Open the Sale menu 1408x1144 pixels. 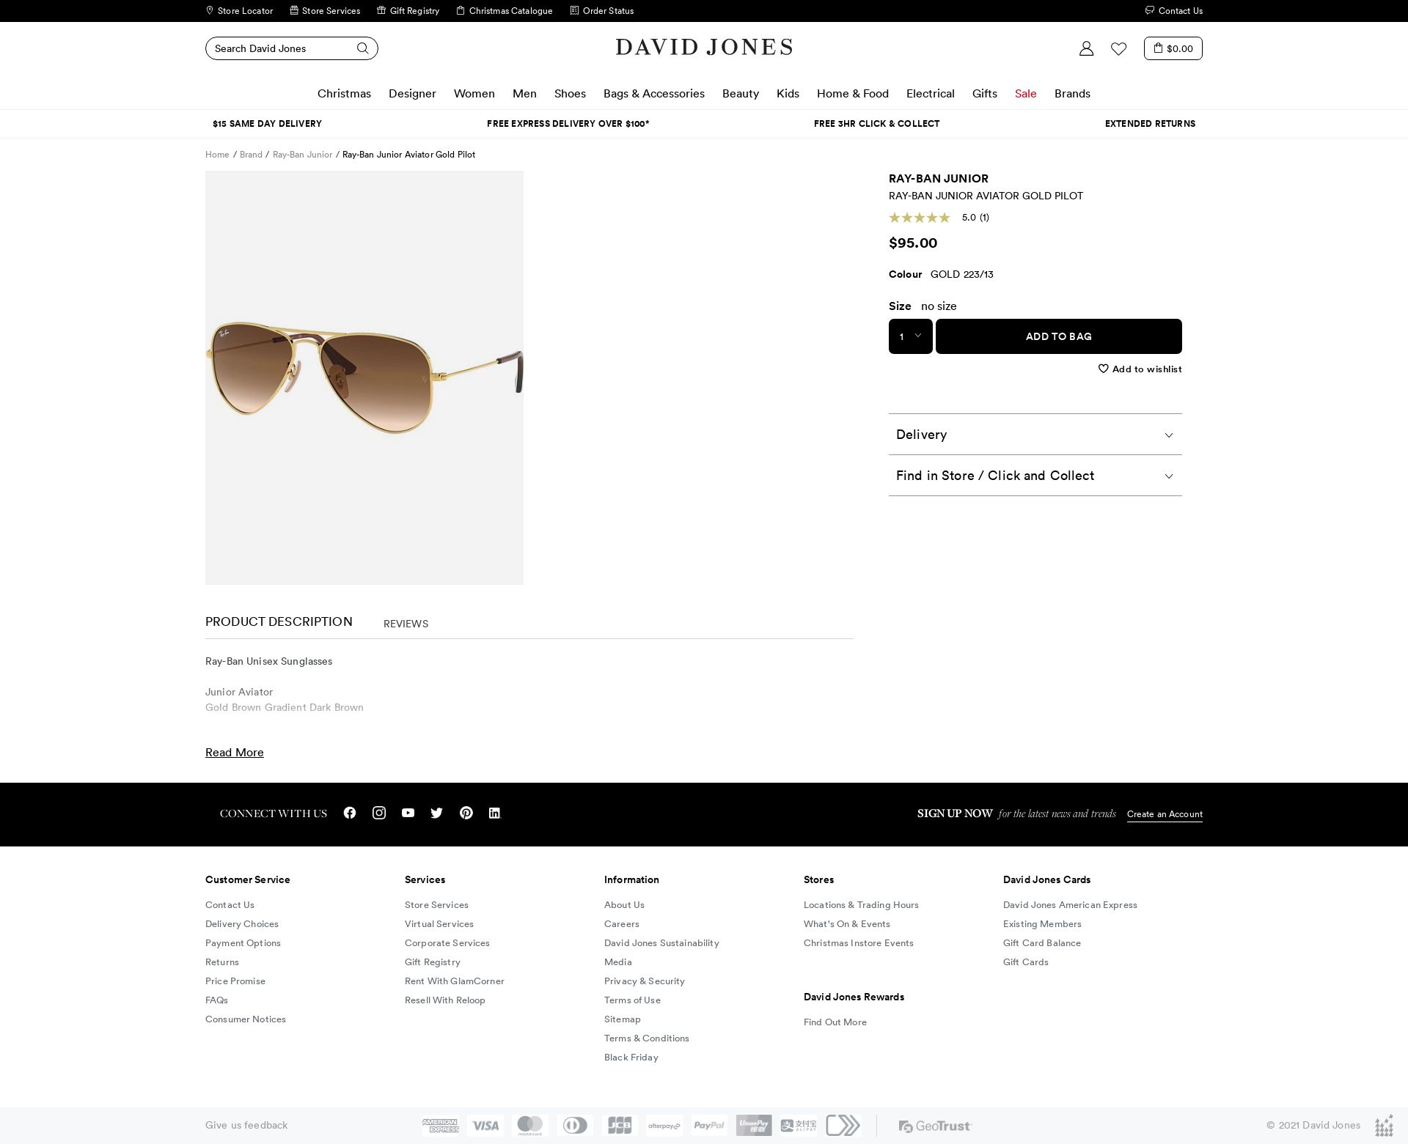pyautogui.click(x=1025, y=93)
